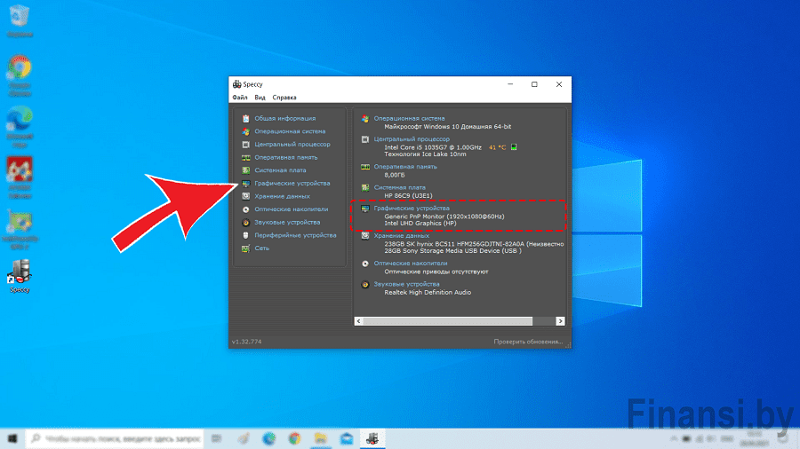Click the CPU chip icon in summary
Viewport: 800px width, 449px height.
365,139
